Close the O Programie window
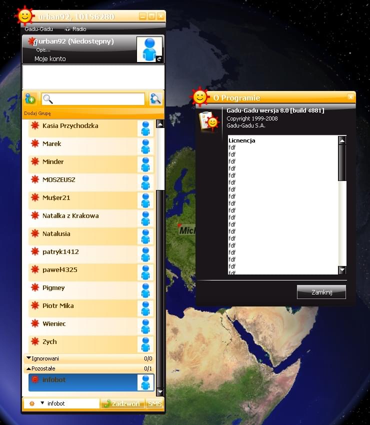 click(x=350, y=97)
